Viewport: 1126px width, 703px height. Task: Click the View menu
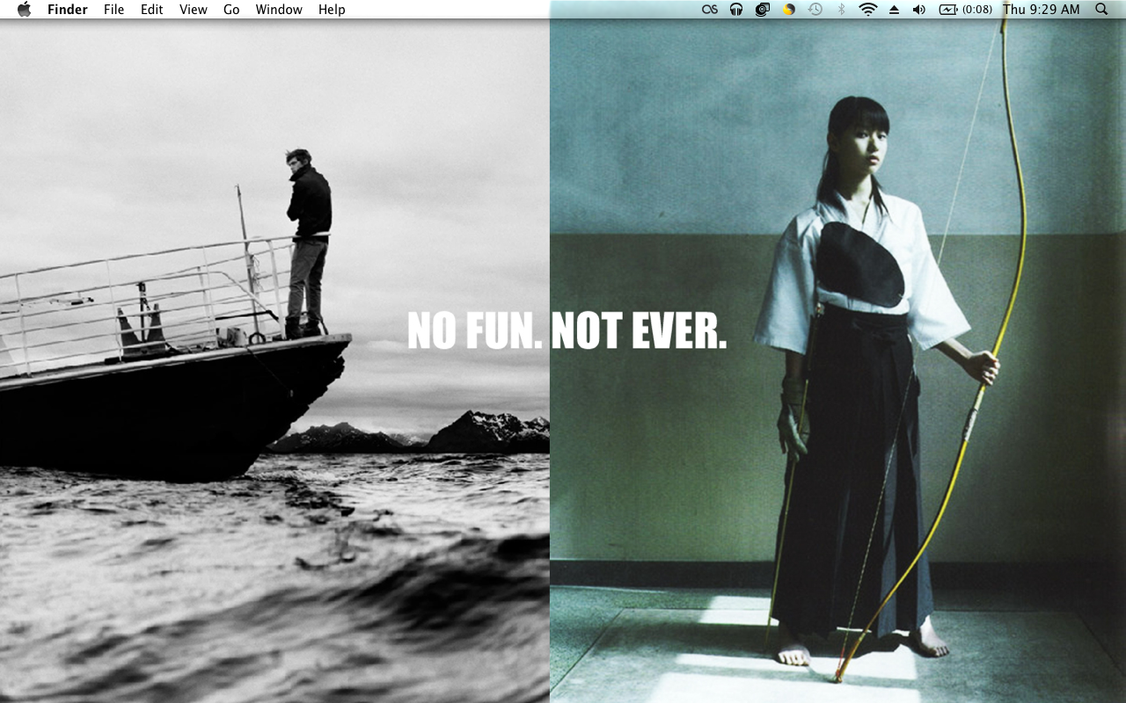point(193,10)
